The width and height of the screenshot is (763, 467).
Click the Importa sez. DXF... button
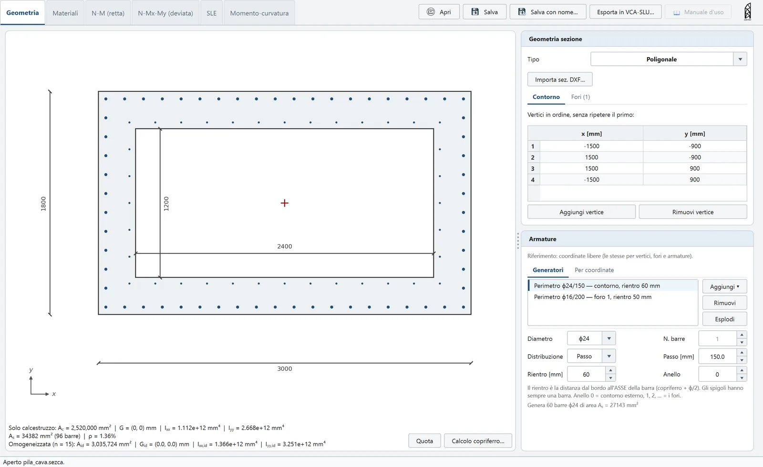[x=560, y=79]
